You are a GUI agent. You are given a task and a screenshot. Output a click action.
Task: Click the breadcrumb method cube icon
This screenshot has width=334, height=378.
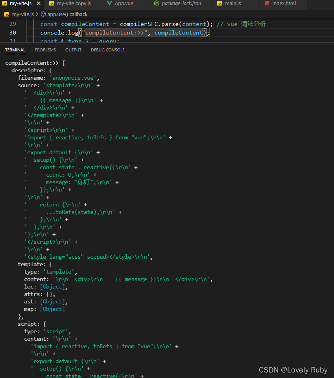tap(43, 14)
